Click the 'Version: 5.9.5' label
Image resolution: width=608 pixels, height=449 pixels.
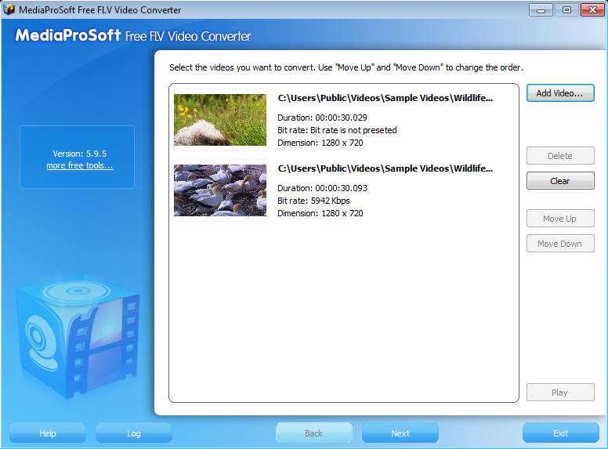coord(79,154)
